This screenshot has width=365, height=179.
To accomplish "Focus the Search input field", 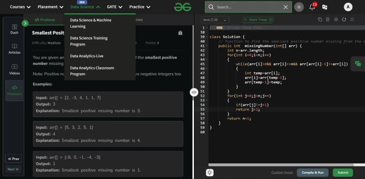I will click(248, 7).
